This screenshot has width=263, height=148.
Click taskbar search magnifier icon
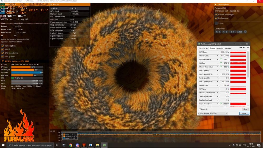click(x=9, y=145)
